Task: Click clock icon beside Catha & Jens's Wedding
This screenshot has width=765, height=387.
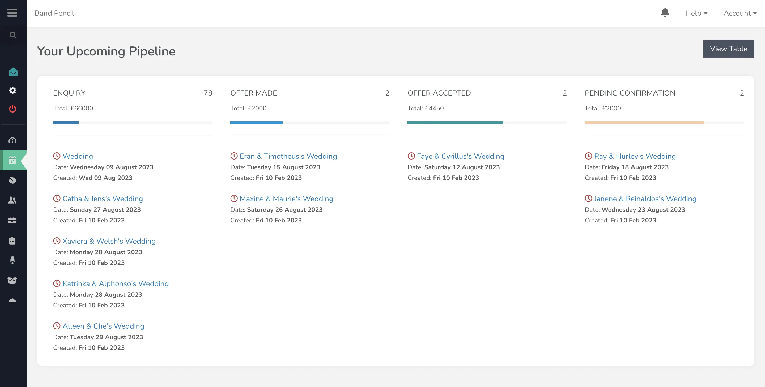Action: tap(57, 198)
